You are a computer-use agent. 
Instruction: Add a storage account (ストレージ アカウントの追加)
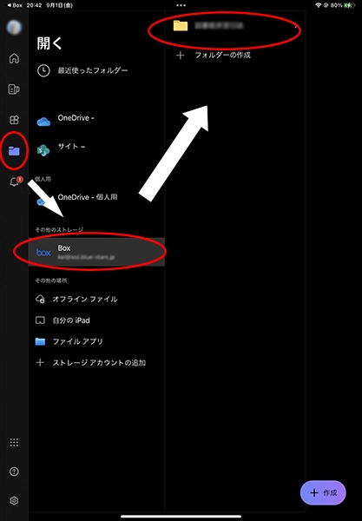(96, 362)
